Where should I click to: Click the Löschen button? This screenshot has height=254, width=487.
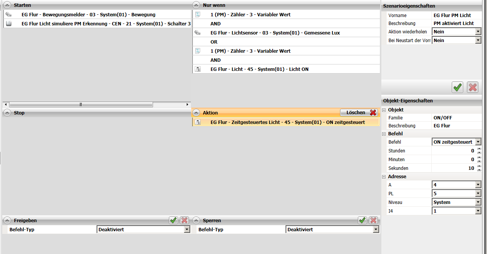click(x=359, y=113)
